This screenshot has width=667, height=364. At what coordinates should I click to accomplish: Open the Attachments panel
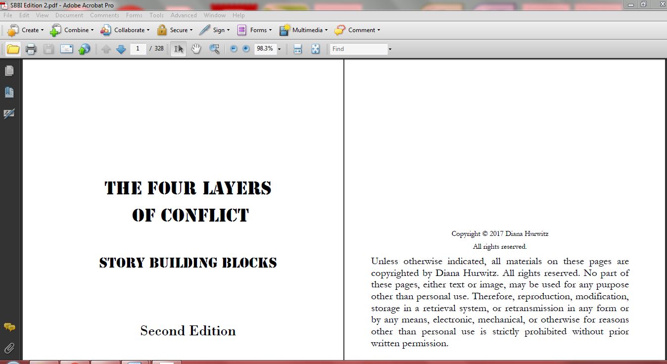pos(9,347)
